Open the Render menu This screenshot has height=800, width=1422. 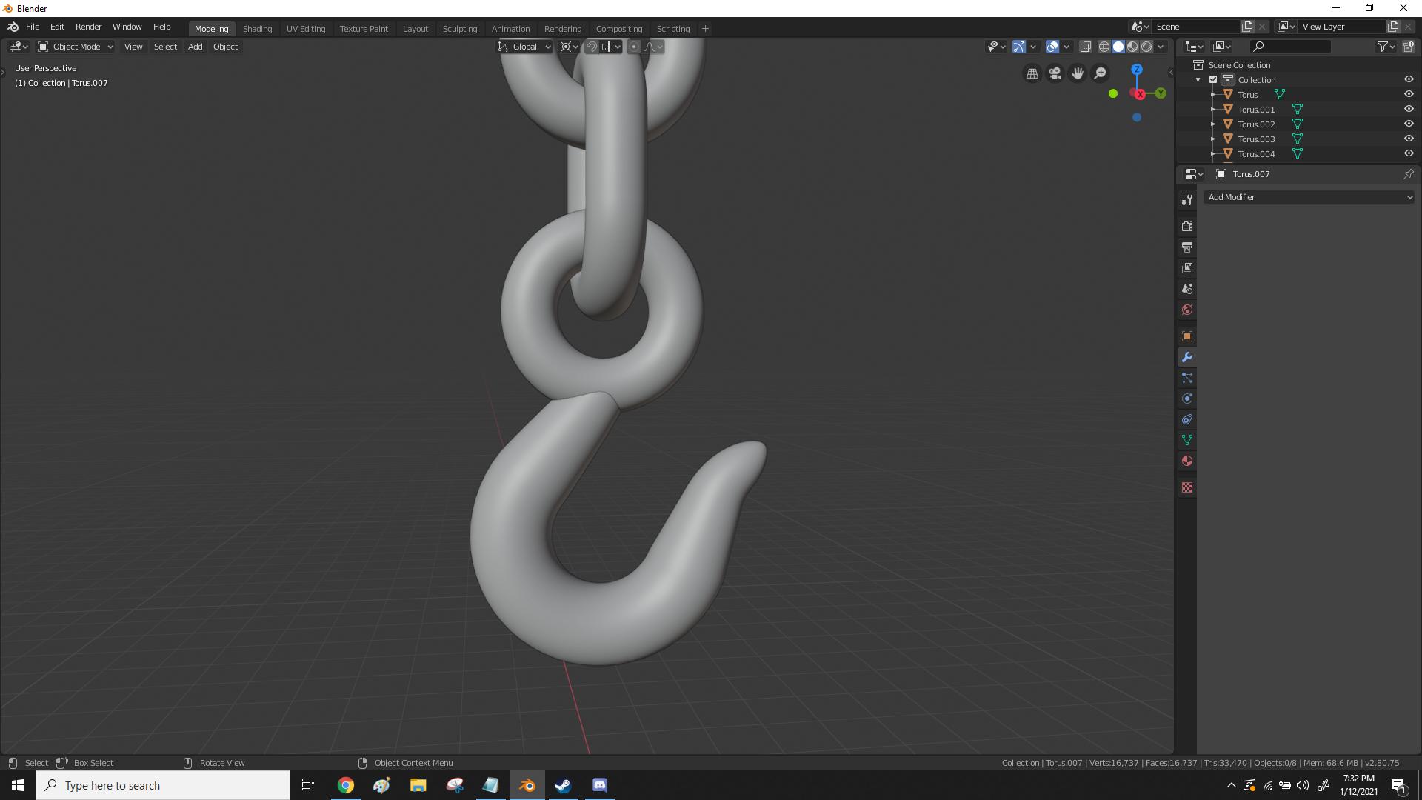click(x=88, y=27)
